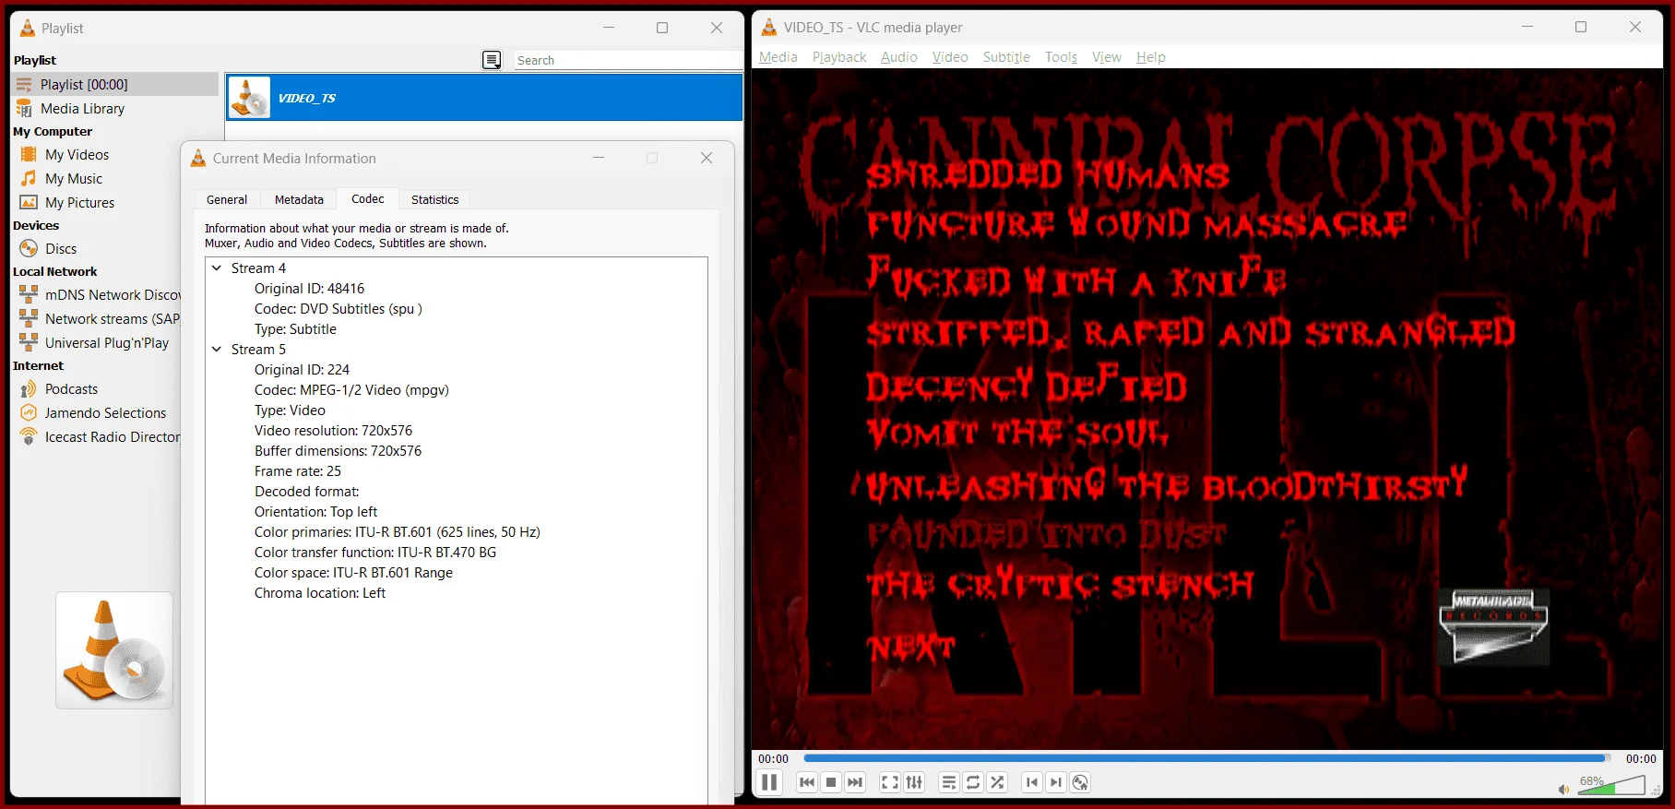This screenshot has width=1675, height=809.
Task: Close the Current Media Information dialog
Action: click(707, 159)
